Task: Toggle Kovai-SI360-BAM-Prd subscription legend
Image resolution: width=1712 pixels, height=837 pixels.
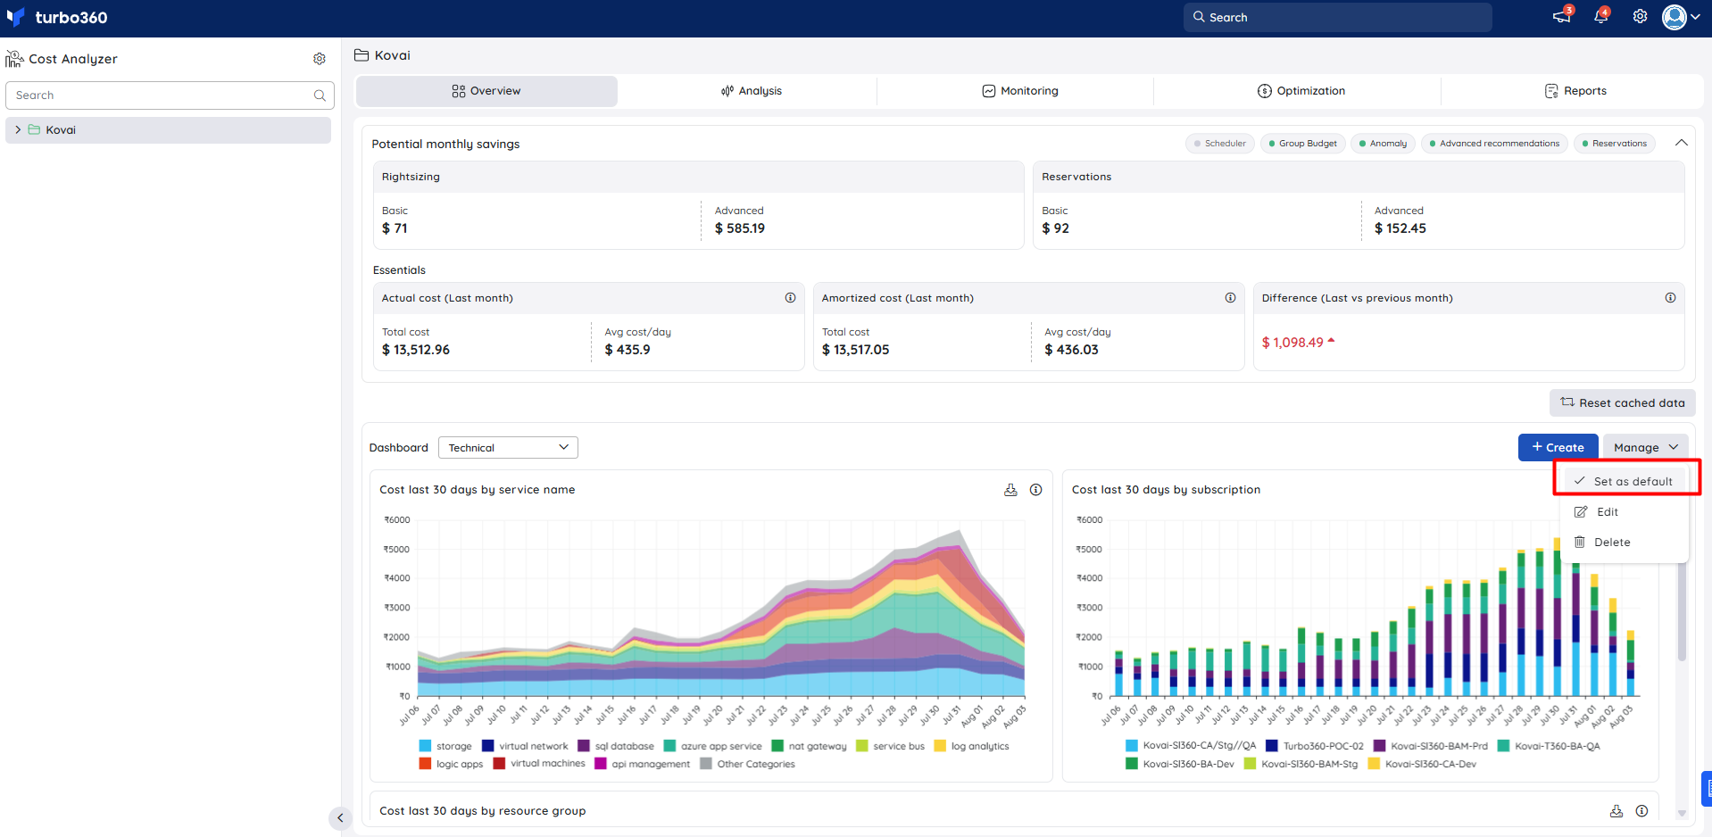Action: click(x=1430, y=746)
